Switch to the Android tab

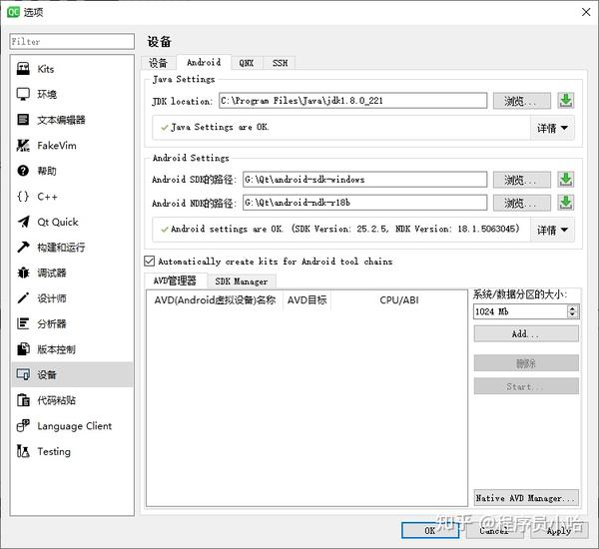pyautogui.click(x=204, y=62)
